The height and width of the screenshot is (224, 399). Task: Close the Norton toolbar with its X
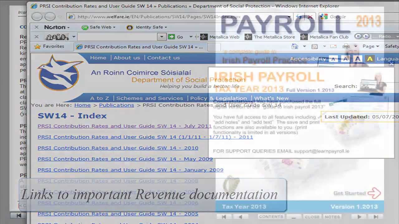click(36, 27)
